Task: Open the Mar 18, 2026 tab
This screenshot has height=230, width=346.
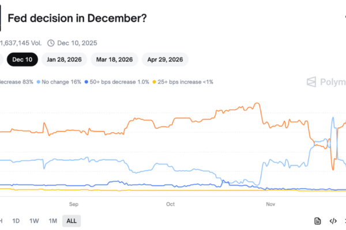Action: [115, 59]
